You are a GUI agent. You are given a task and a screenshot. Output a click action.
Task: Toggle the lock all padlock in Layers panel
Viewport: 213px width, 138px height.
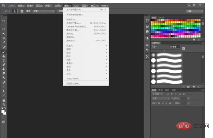170,103
